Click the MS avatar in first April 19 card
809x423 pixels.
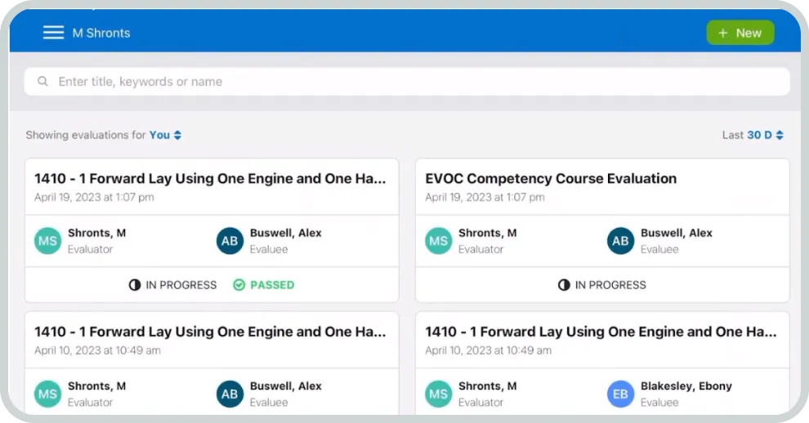pos(47,241)
